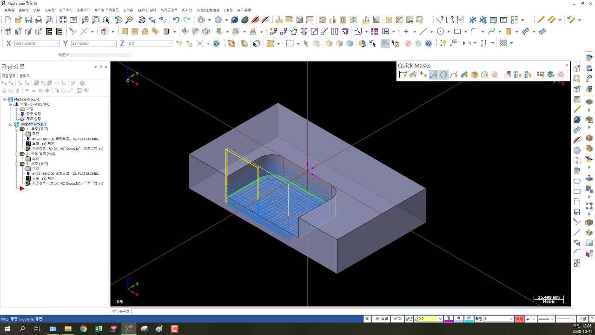The width and height of the screenshot is (595, 335).
Task: Open the X coordinate dropdown
Action: pyautogui.click(x=58, y=43)
